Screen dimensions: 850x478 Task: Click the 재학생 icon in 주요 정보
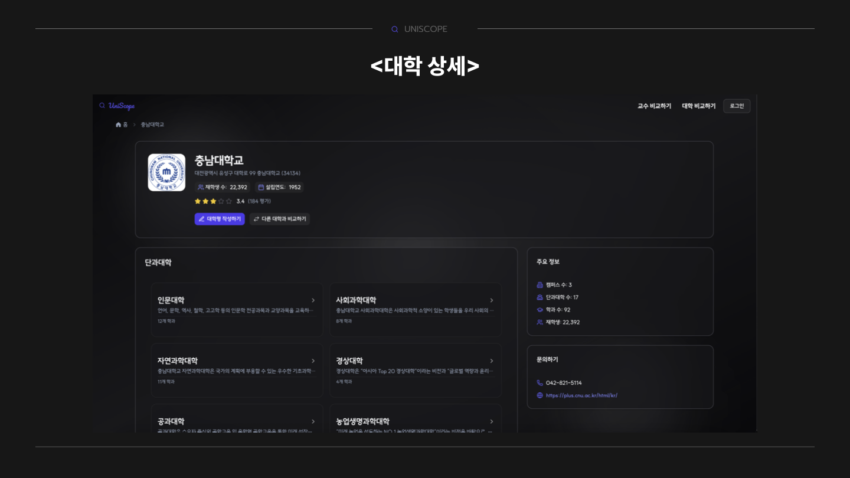coord(540,322)
